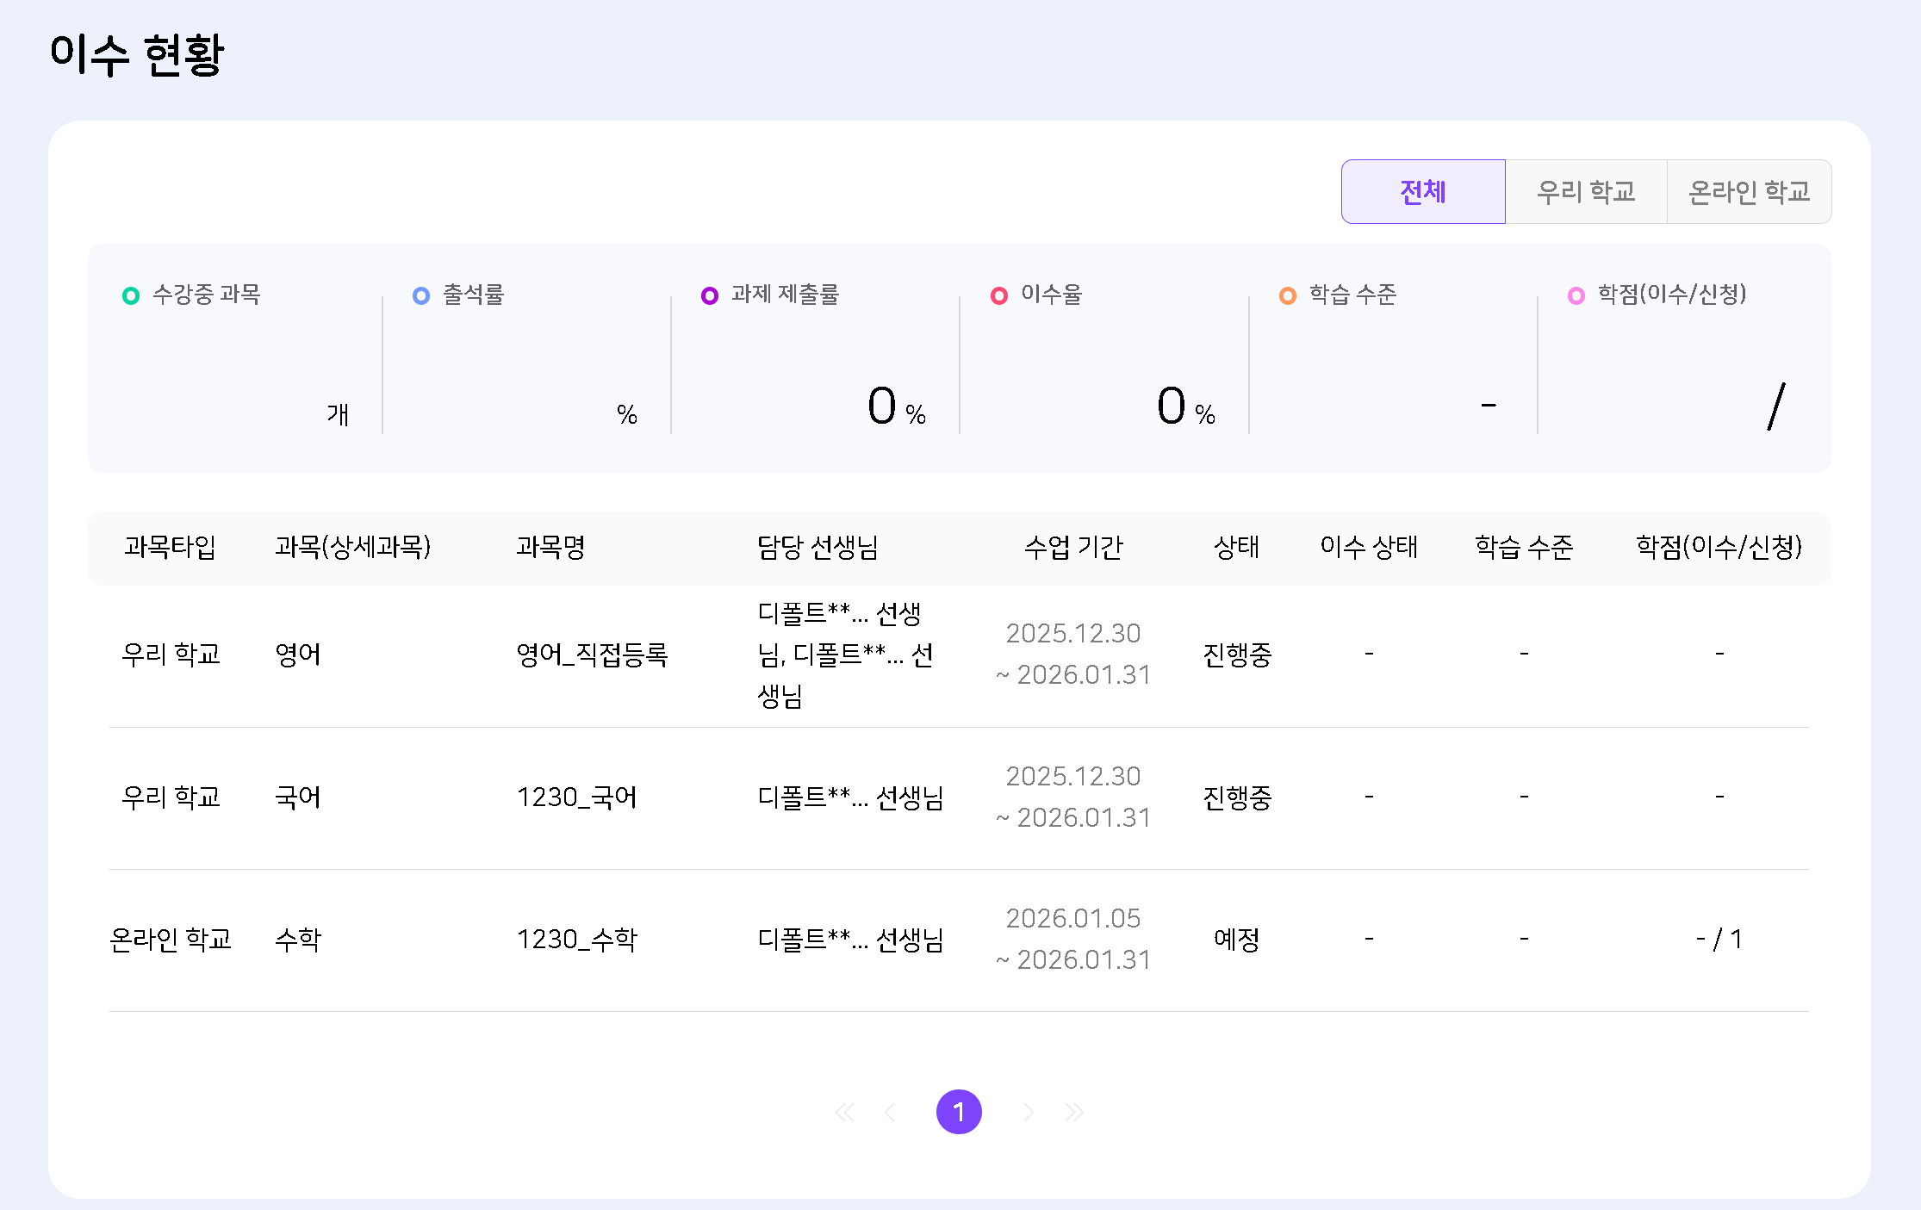1921x1210 pixels.
Task: Open the 1230_수학 course row
Action: point(576,940)
